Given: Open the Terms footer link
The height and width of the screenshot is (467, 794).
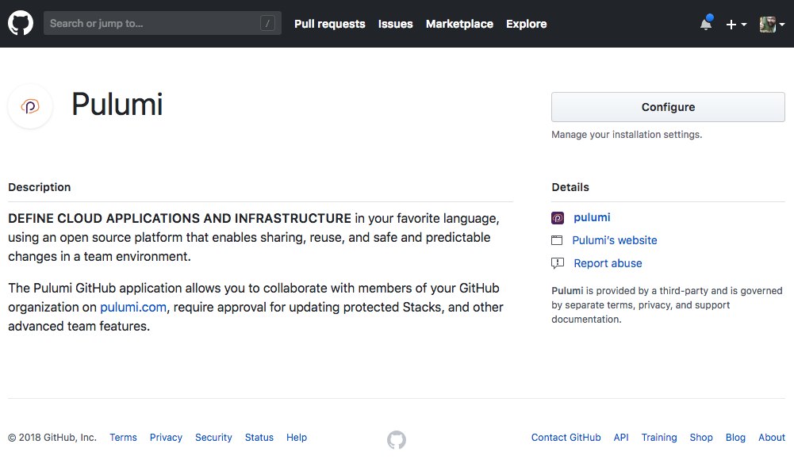Looking at the screenshot, I should (x=123, y=437).
